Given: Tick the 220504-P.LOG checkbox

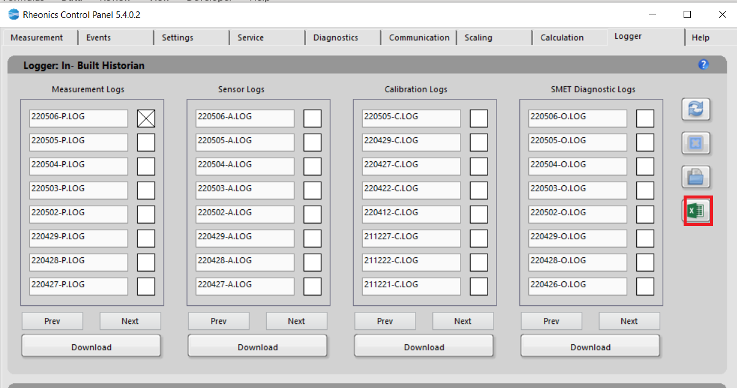Looking at the screenshot, I should (x=146, y=167).
